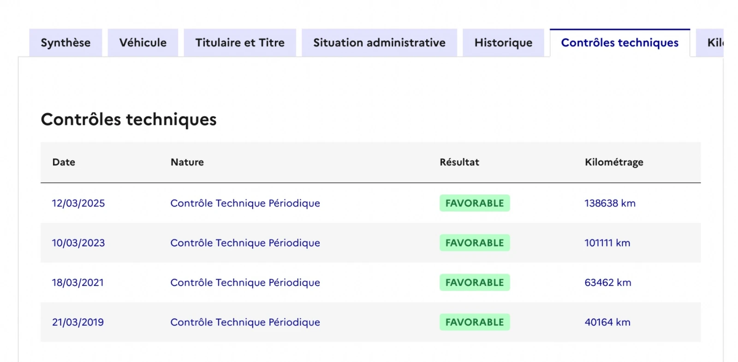Open the Situation administrative tab
Image resolution: width=738 pixels, height=362 pixels.
coord(379,43)
